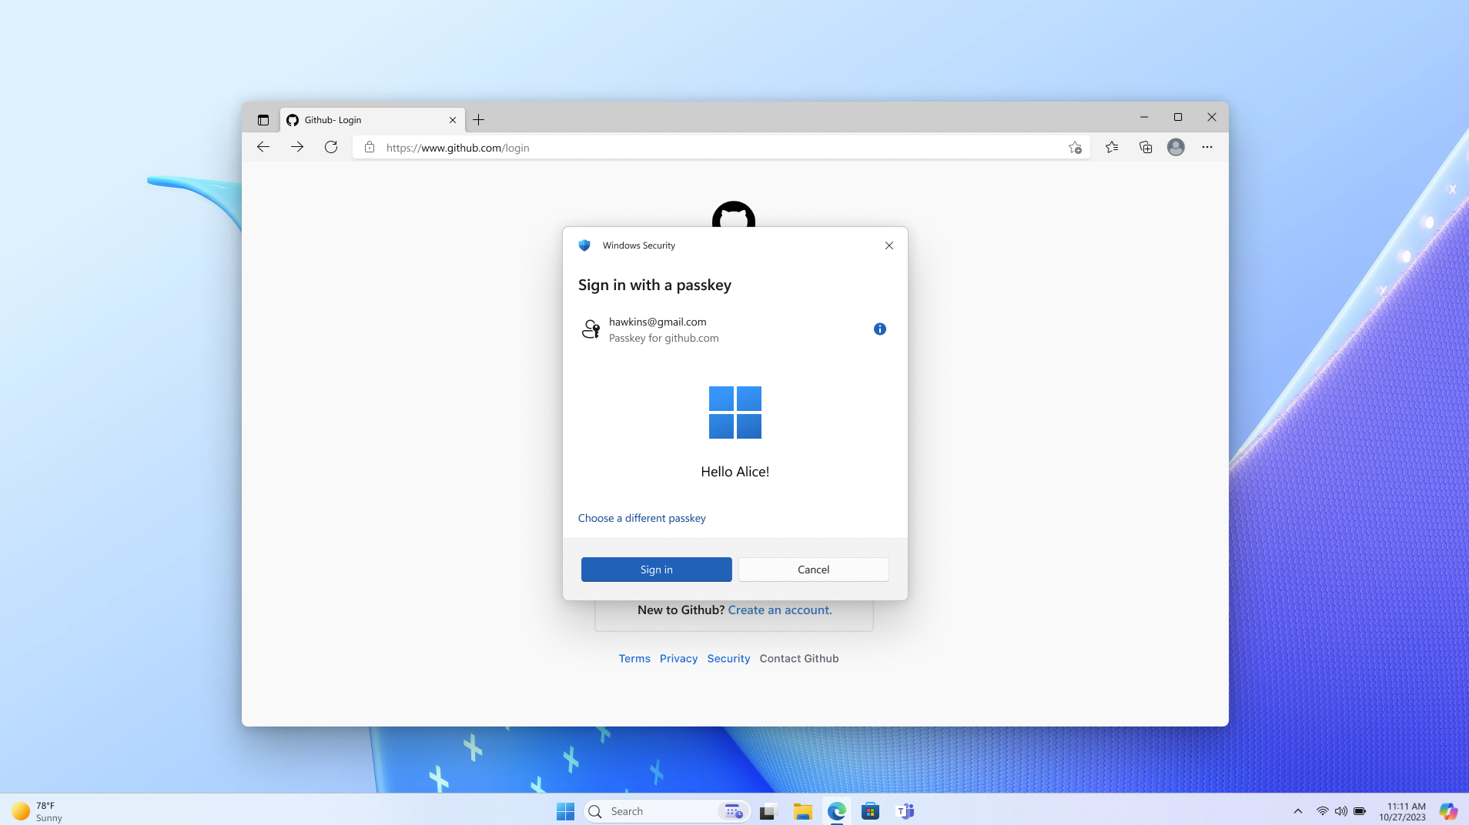Reload the GitHub login page

click(330, 147)
